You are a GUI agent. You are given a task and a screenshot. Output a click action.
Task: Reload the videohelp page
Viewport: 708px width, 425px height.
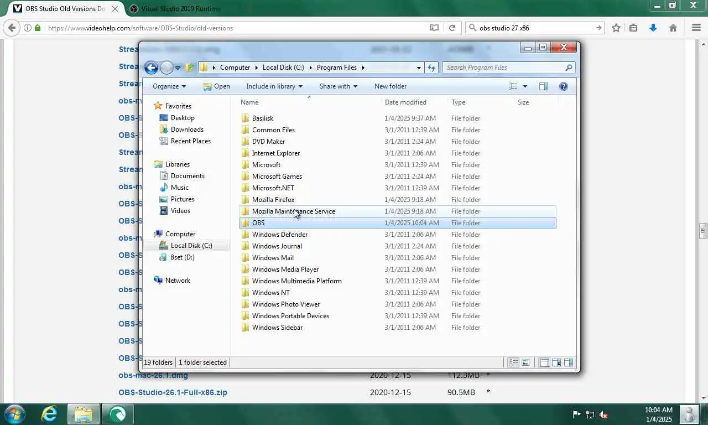click(x=452, y=28)
